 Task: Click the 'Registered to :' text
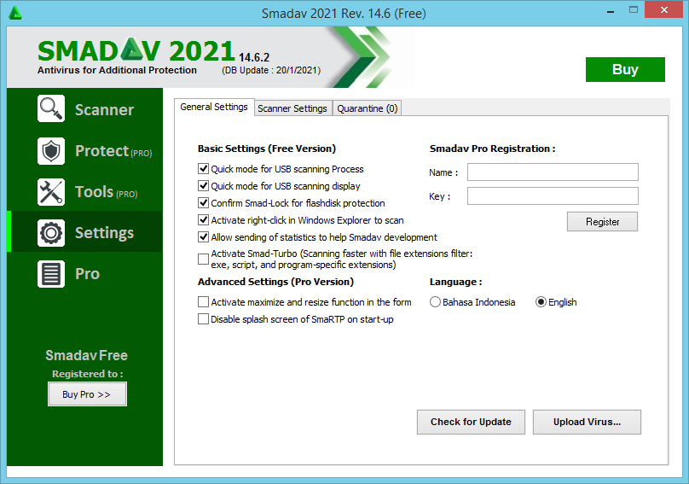point(88,374)
